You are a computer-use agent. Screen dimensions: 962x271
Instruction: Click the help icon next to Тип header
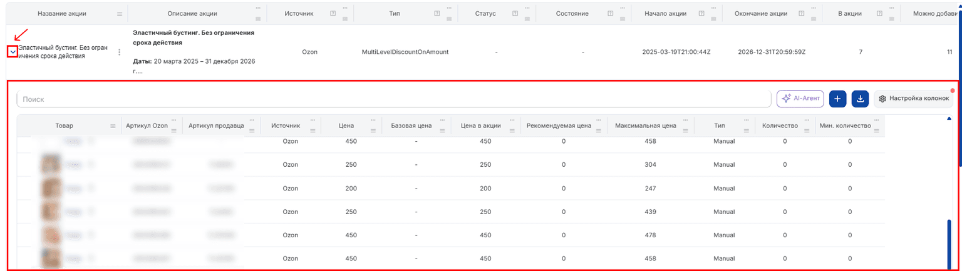(x=438, y=14)
